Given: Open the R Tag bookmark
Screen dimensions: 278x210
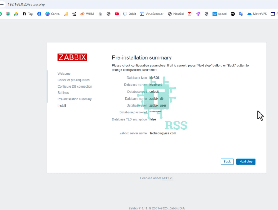Looking at the screenshot, I should (28, 14).
